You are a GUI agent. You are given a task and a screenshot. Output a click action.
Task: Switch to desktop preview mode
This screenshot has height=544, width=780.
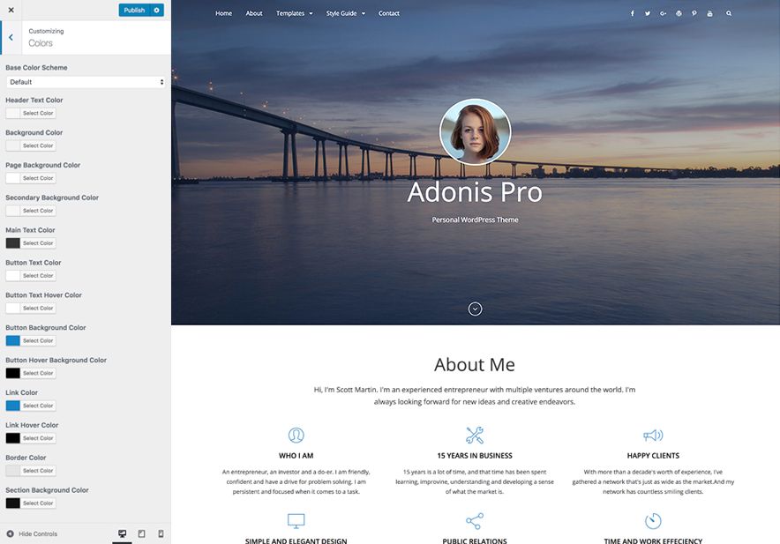tap(122, 534)
